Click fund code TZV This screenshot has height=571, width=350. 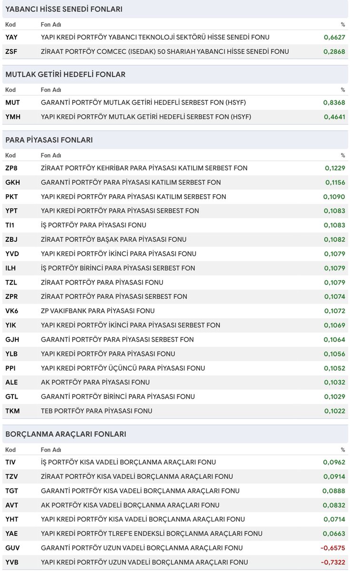11,476
